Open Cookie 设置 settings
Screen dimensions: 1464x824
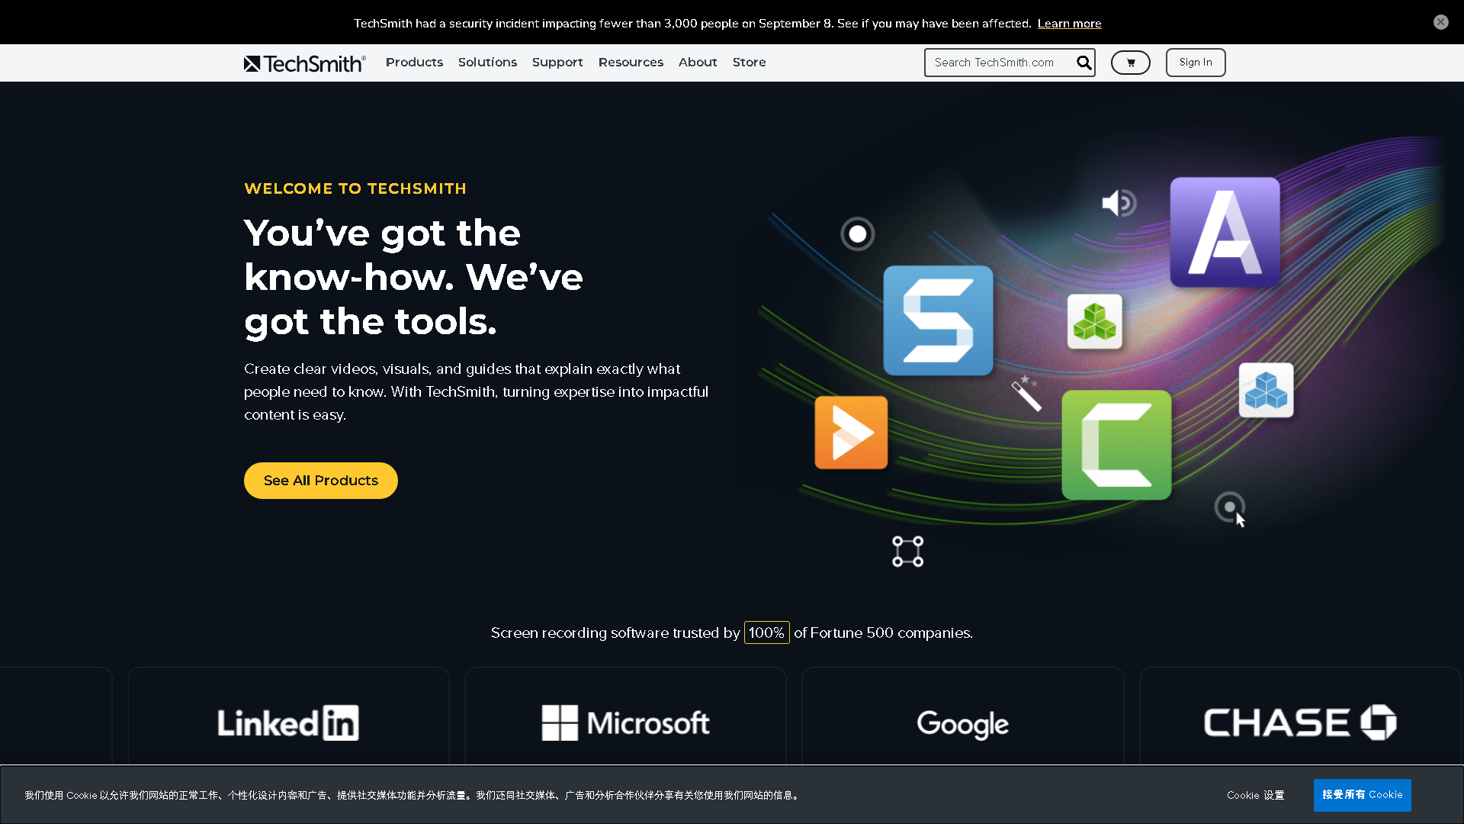click(1255, 795)
